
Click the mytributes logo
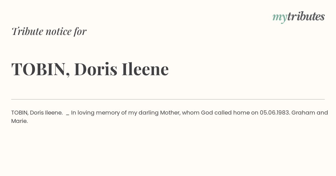298,17
